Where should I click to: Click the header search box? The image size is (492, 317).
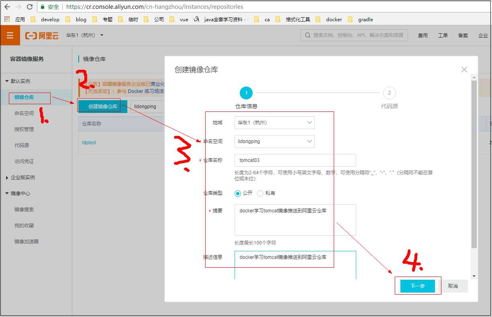pos(354,35)
